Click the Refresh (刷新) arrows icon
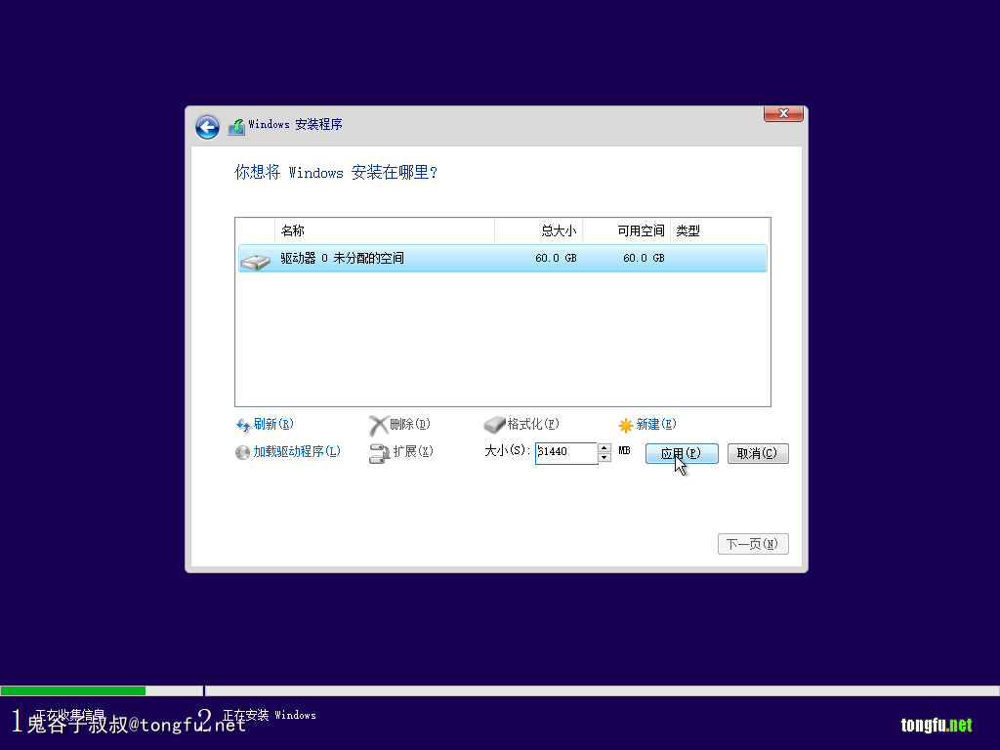The width and height of the screenshot is (1000, 750). coord(243,425)
